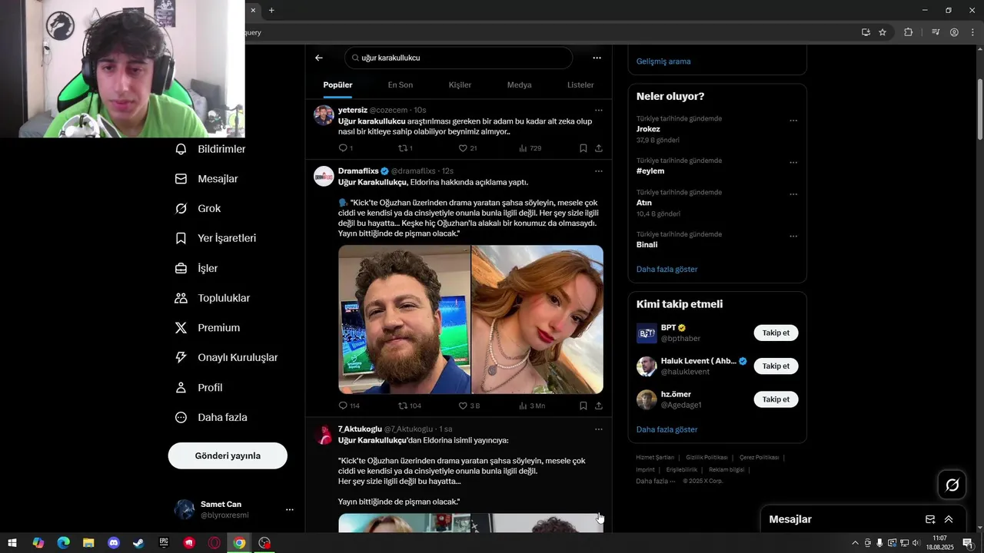Follow BPT with Takip et
Screen dimensions: 984x553
[x=776, y=333]
